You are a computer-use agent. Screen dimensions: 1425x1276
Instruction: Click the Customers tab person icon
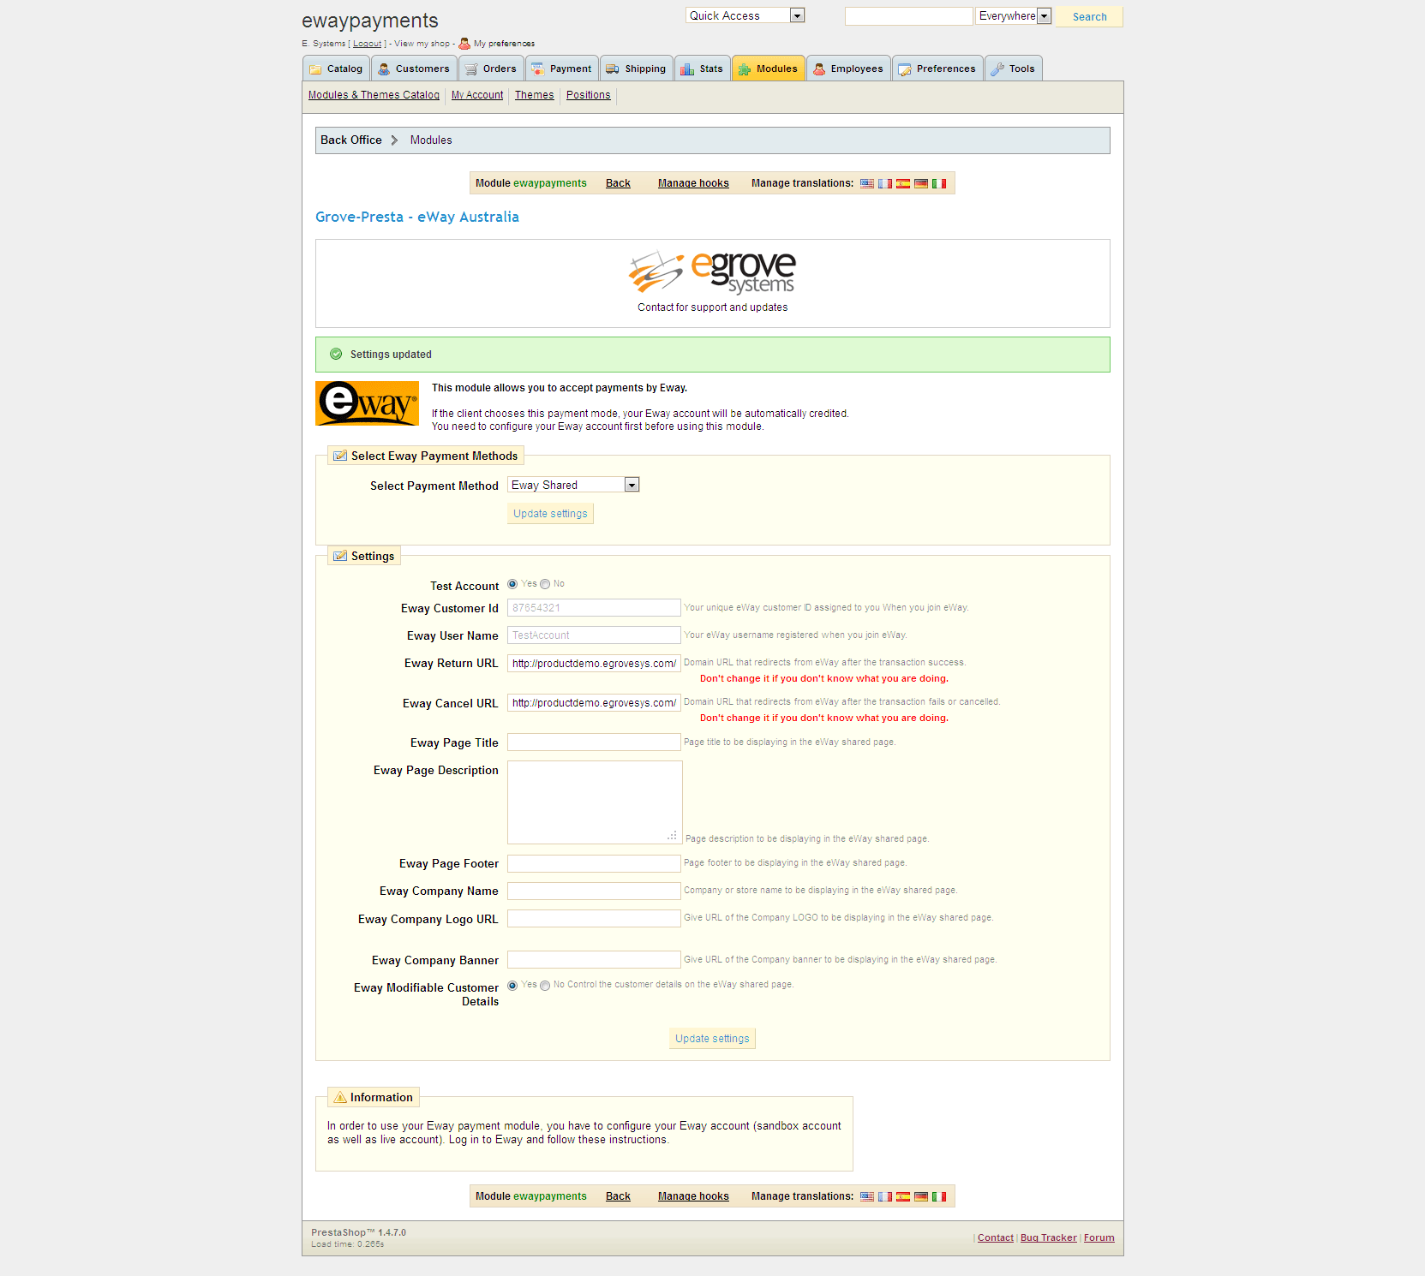point(384,69)
